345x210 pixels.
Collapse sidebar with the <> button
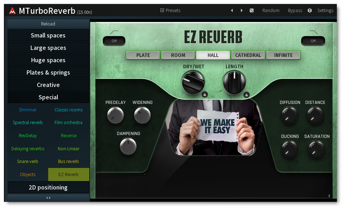(x=48, y=198)
